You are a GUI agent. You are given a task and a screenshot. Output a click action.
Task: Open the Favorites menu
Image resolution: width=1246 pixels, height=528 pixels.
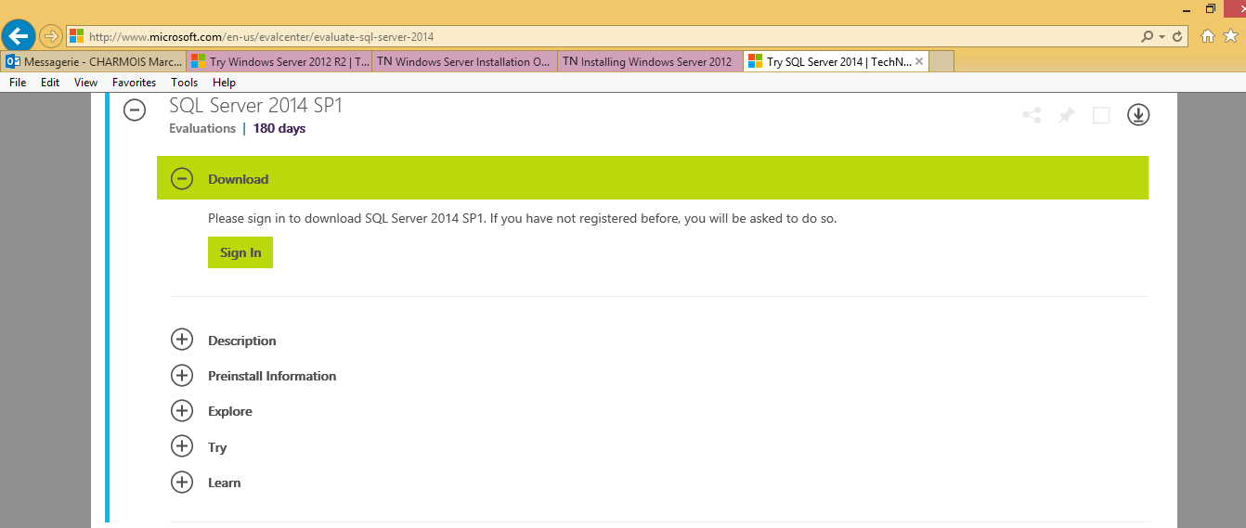click(134, 83)
